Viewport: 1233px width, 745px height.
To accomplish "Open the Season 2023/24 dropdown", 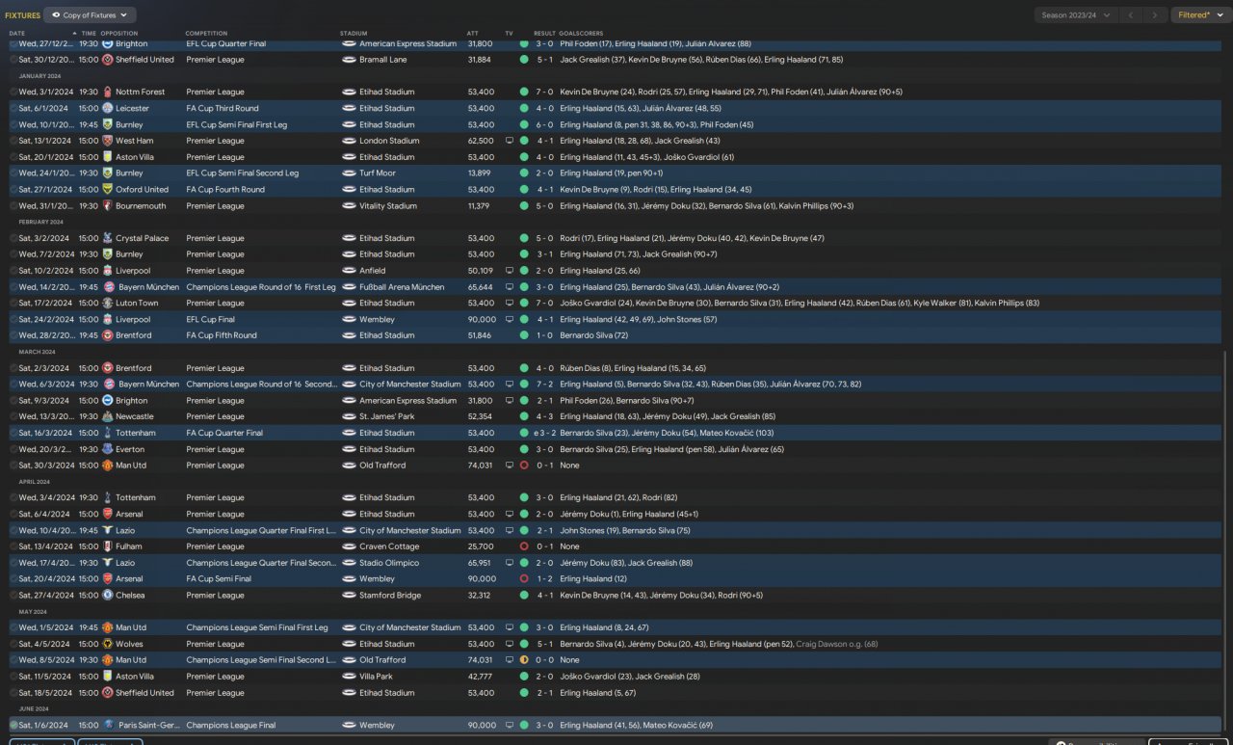I will point(1076,15).
